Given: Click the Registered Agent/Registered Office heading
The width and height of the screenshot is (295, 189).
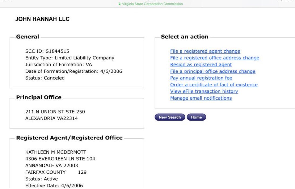Looking at the screenshot, I should [x=69, y=138].
